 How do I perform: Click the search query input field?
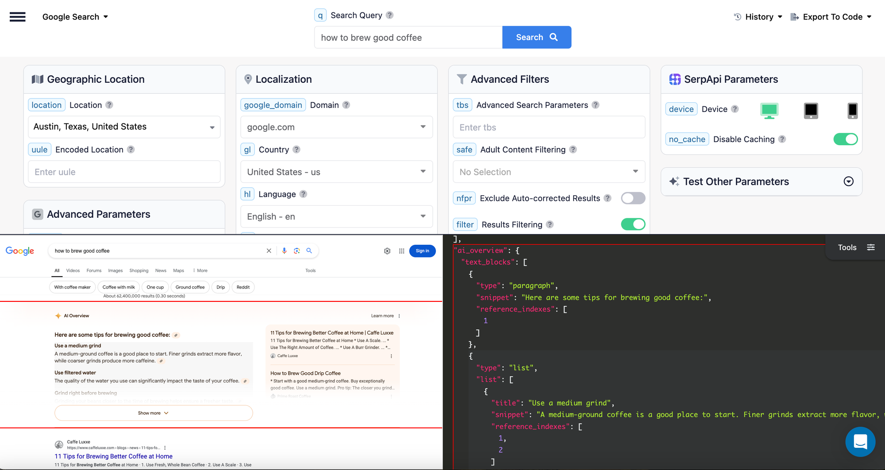[x=408, y=37]
